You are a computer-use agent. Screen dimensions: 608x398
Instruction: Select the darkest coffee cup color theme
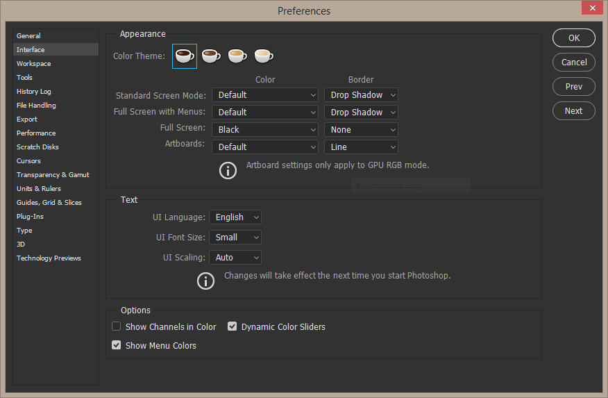coord(185,56)
